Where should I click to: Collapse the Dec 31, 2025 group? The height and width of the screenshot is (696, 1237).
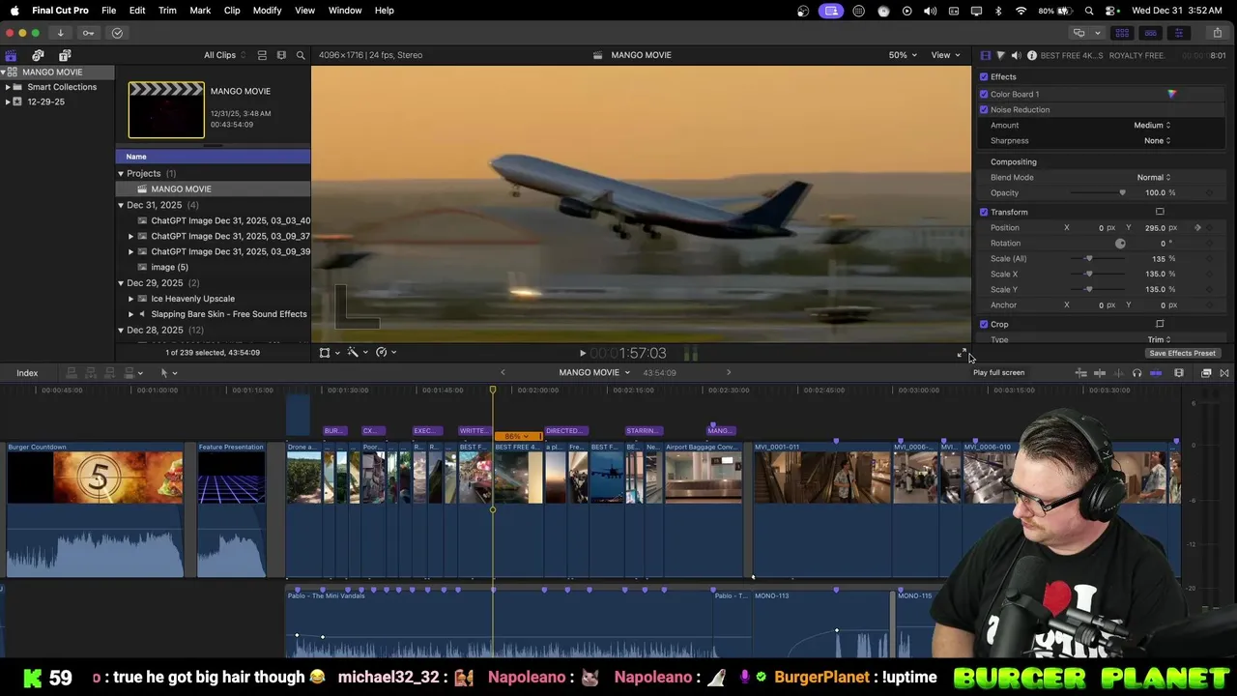click(x=121, y=205)
